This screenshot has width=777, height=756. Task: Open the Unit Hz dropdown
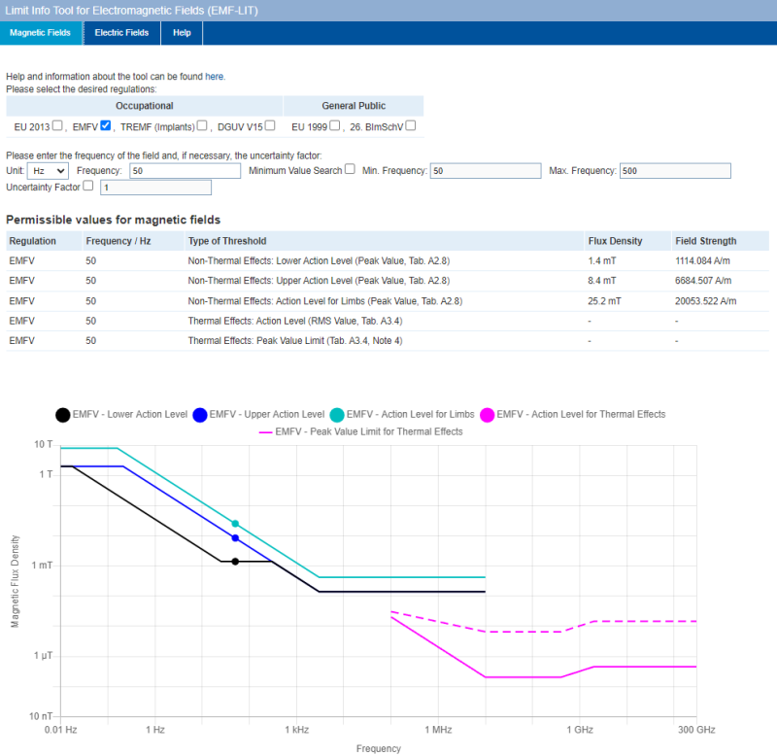coord(49,171)
